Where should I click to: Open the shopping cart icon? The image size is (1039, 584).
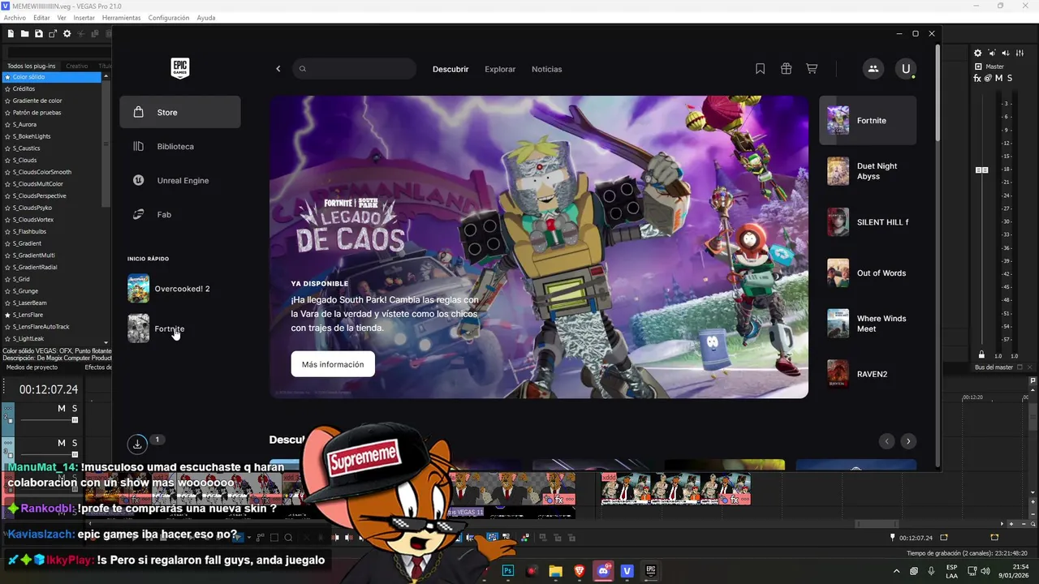(x=812, y=69)
